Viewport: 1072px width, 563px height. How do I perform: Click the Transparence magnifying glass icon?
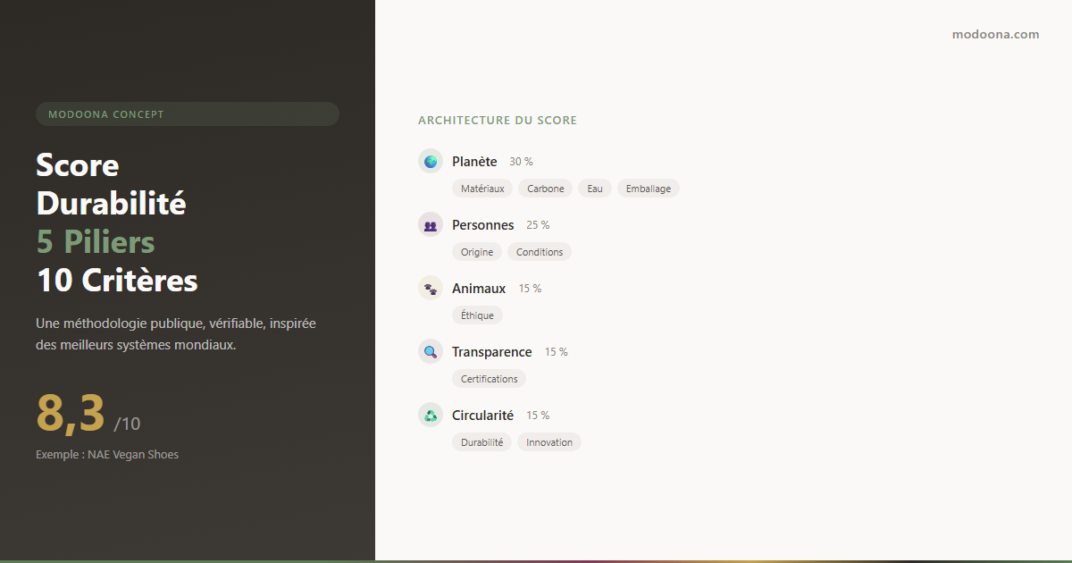(x=431, y=352)
